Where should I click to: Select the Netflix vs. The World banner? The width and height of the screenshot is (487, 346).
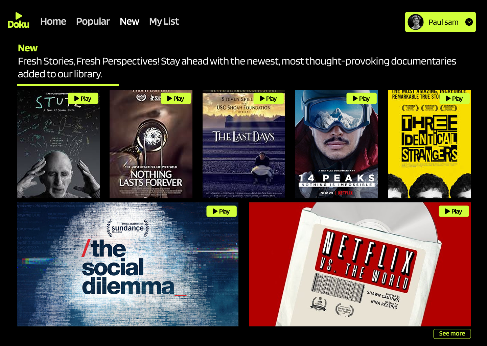point(360,265)
